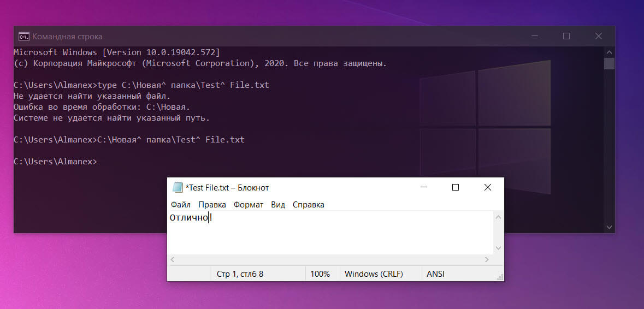Click Notepad's horizontal scrollbar left arrow
The image size is (644, 309).
(x=173, y=259)
